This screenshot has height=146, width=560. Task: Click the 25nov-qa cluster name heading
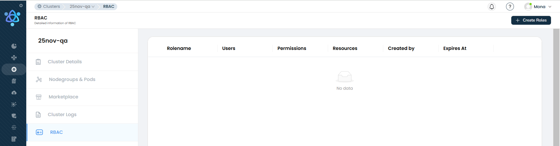(x=53, y=41)
